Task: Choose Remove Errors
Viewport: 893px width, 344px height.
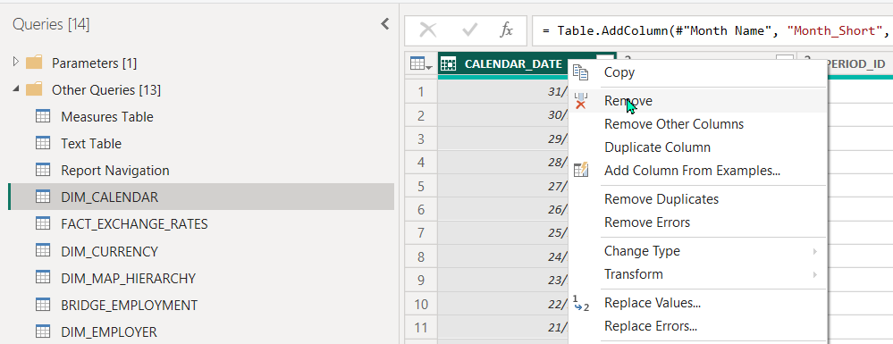Action: [647, 222]
